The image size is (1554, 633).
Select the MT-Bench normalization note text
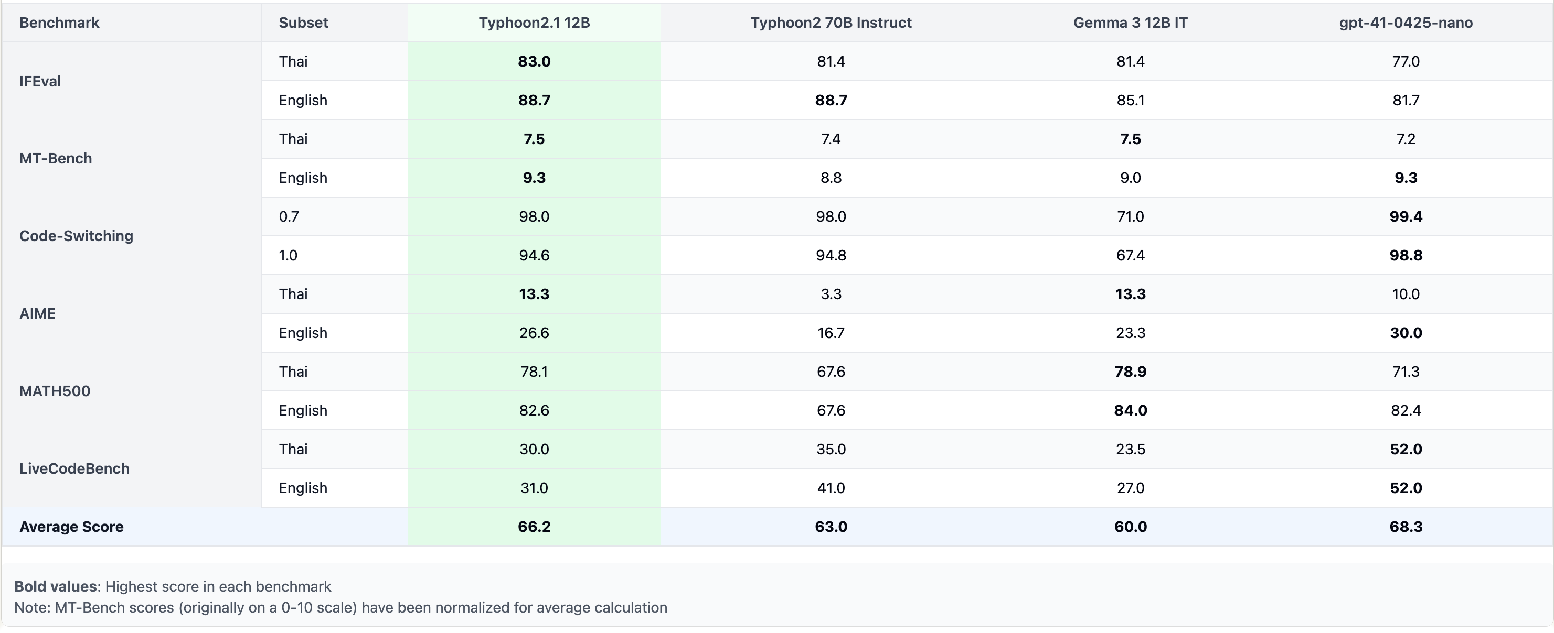(x=340, y=608)
